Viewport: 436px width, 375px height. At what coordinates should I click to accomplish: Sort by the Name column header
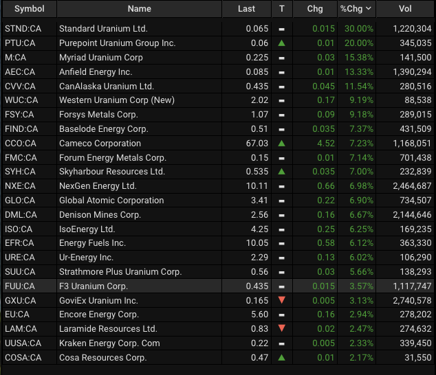[140, 9]
